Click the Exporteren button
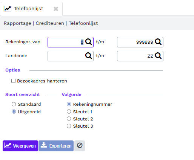The width and height of the screenshot is (194, 160). (x=56, y=146)
